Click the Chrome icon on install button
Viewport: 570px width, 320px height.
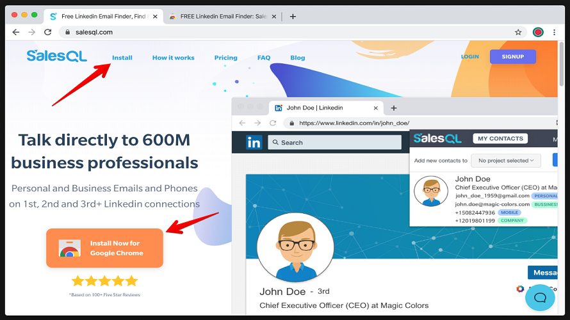(69, 248)
